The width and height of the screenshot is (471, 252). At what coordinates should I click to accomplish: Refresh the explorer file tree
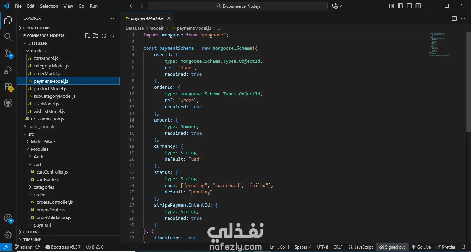pos(104,36)
